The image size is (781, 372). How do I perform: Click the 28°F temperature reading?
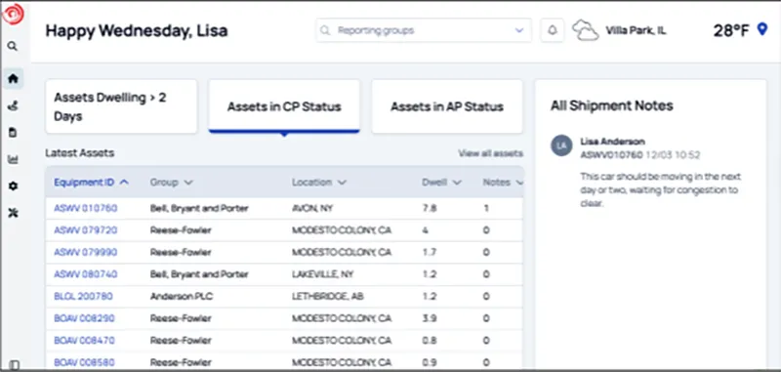point(731,30)
